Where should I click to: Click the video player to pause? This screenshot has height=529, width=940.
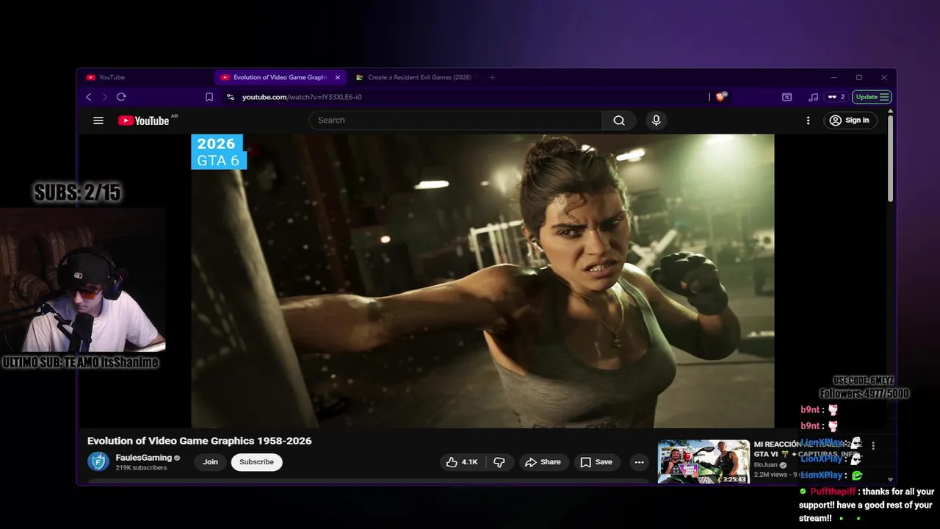pos(482,281)
